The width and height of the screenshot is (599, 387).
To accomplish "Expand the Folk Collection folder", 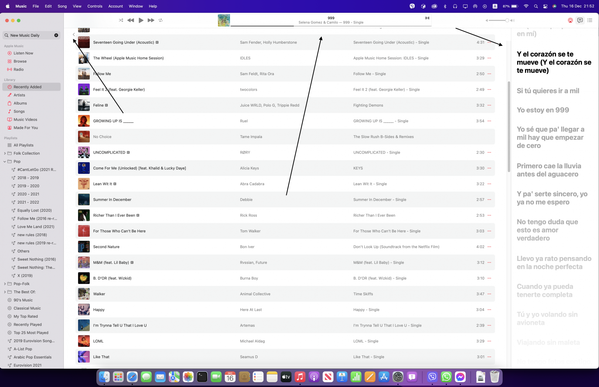I will (x=5, y=153).
